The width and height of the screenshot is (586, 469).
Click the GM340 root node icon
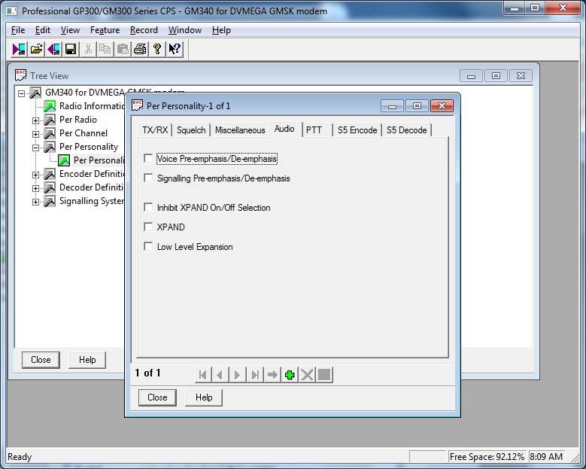tap(35, 93)
